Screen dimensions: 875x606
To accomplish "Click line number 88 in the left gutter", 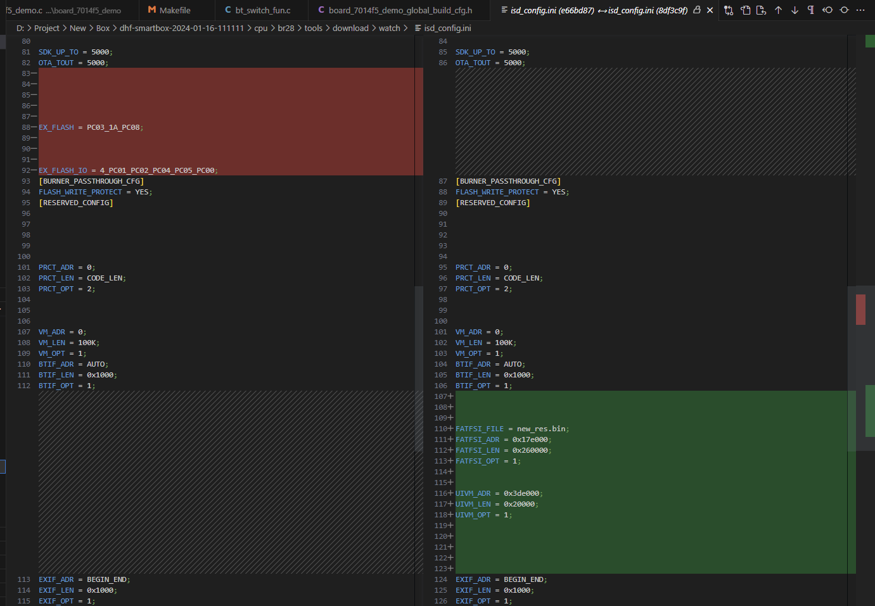I will 26,127.
